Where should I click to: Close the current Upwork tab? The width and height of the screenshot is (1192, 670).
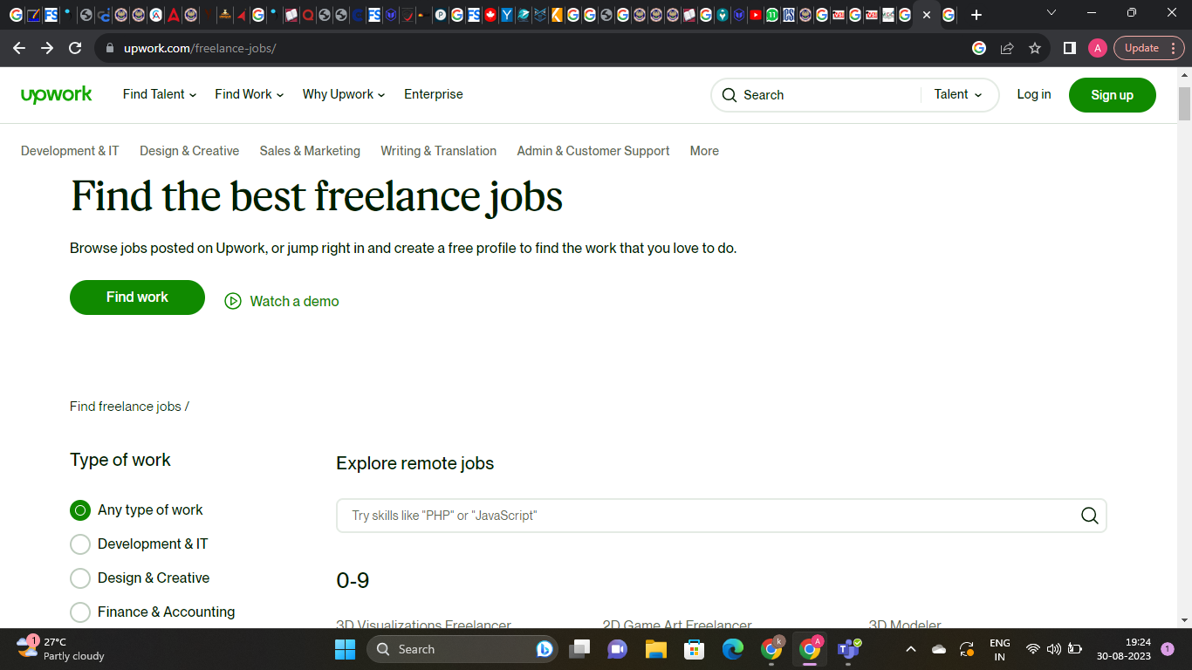coord(927,15)
